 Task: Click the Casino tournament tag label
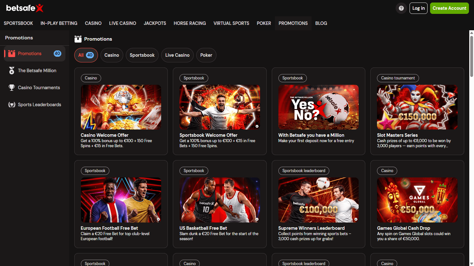(398, 78)
